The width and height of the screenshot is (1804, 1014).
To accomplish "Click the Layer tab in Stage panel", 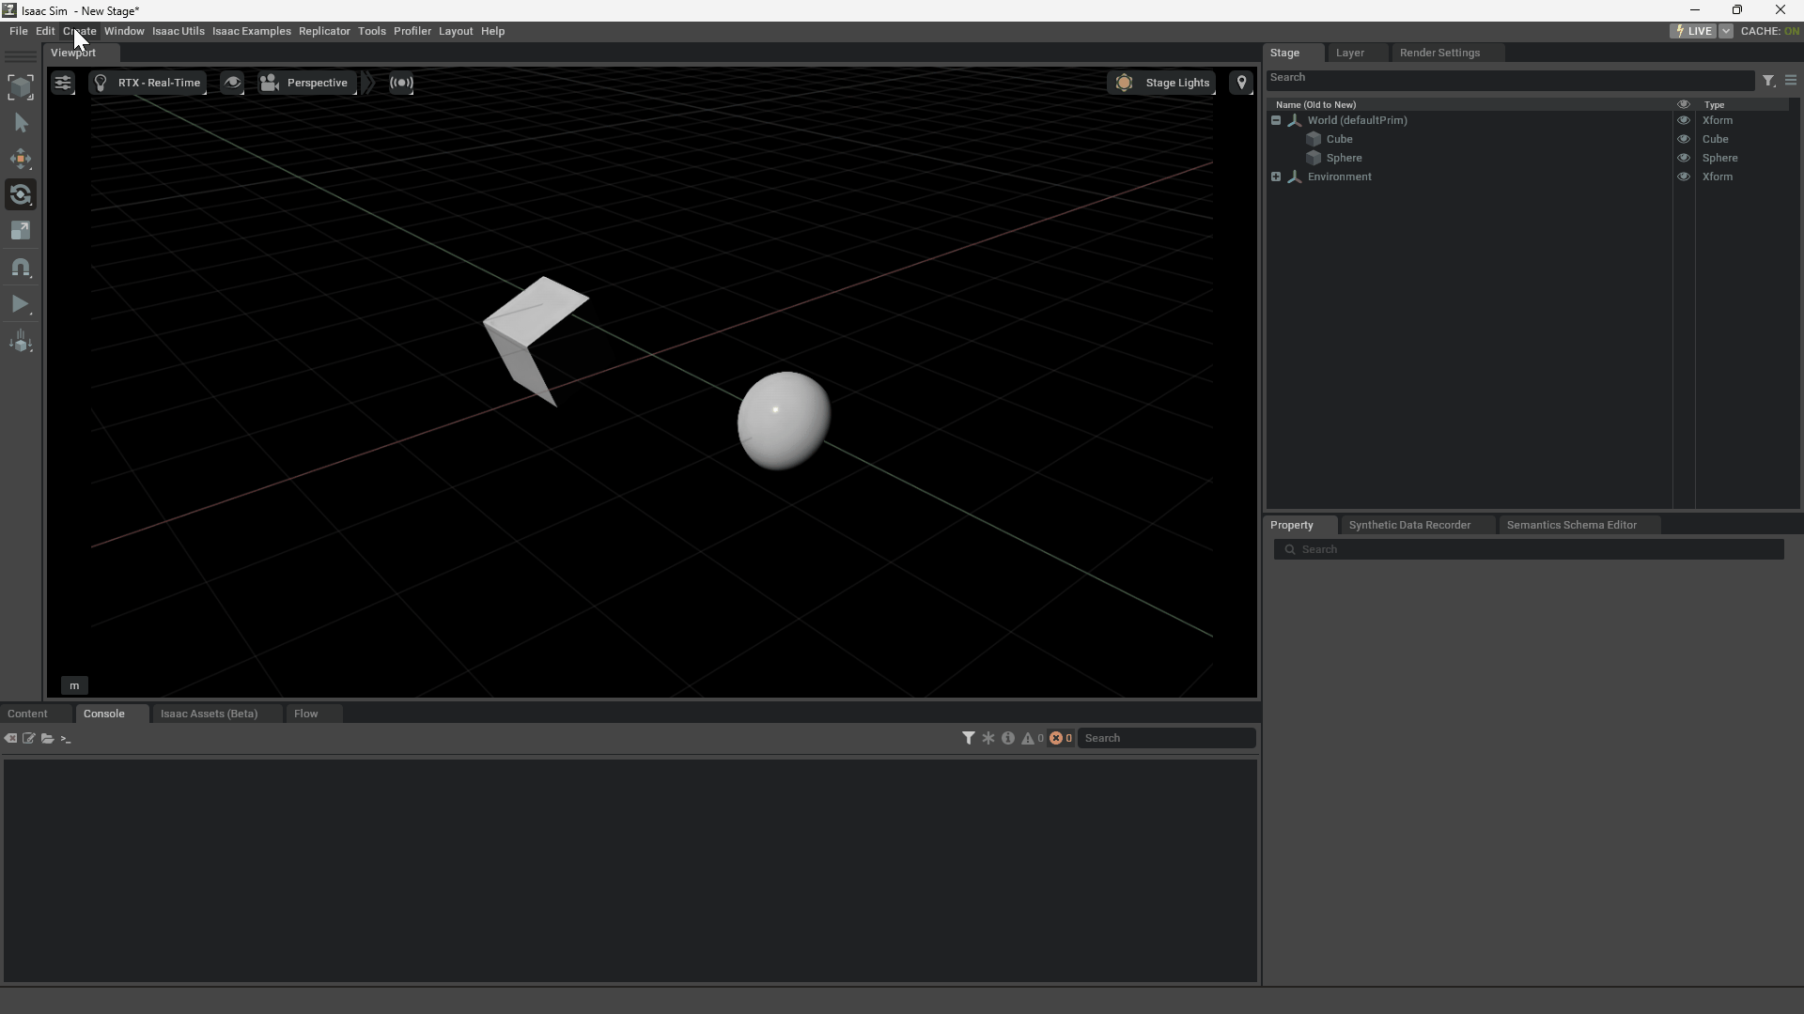I will tap(1350, 52).
